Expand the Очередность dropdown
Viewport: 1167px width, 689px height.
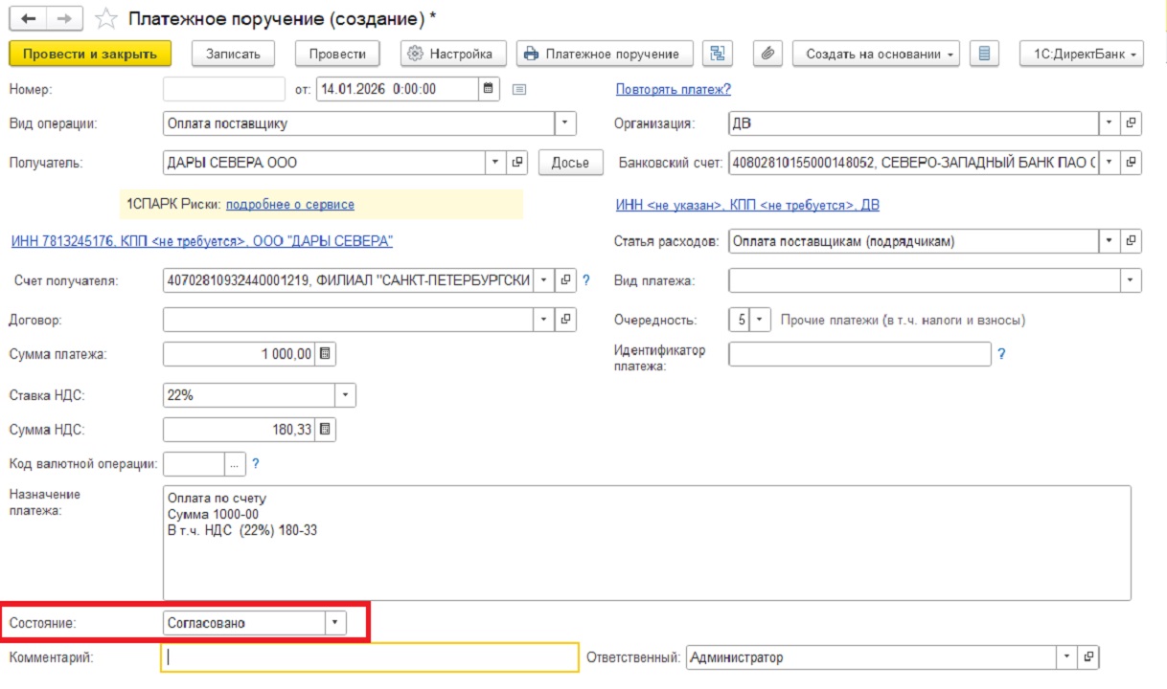(760, 320)
